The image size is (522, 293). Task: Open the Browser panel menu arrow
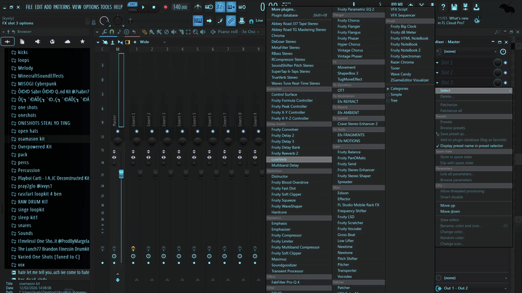click(3, 32)
